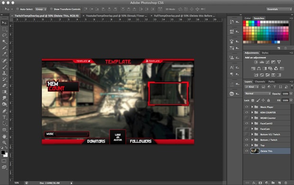Open the Auto-Select Group dropdown

(41, 9)
